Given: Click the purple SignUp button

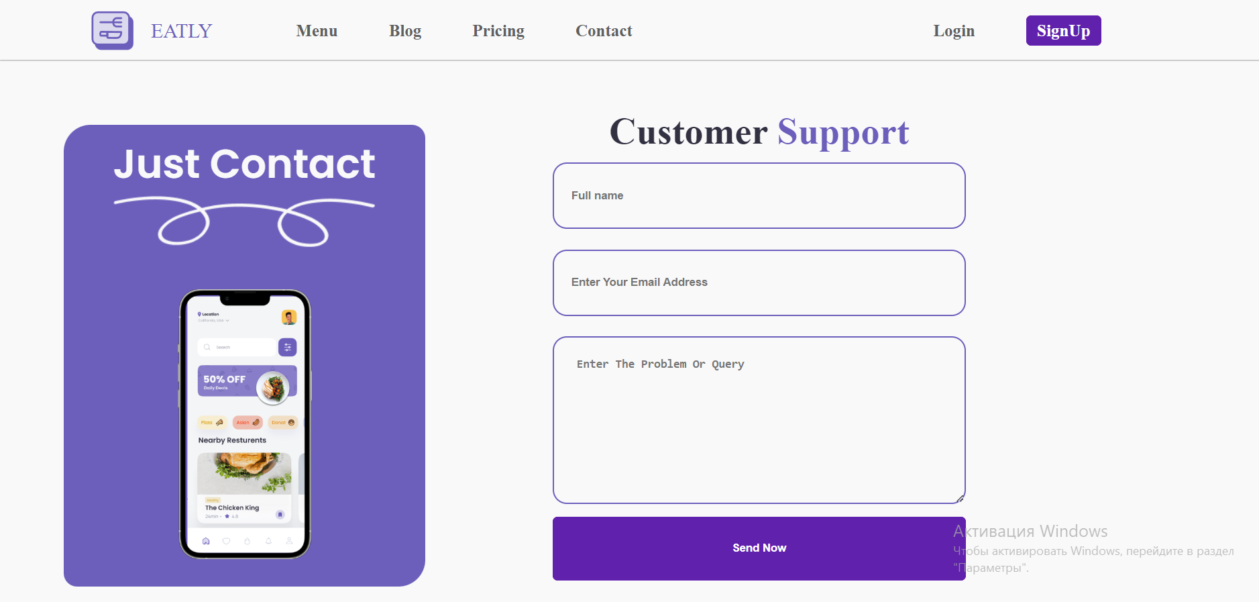Looking at the screenshot, I should 1063,31.
